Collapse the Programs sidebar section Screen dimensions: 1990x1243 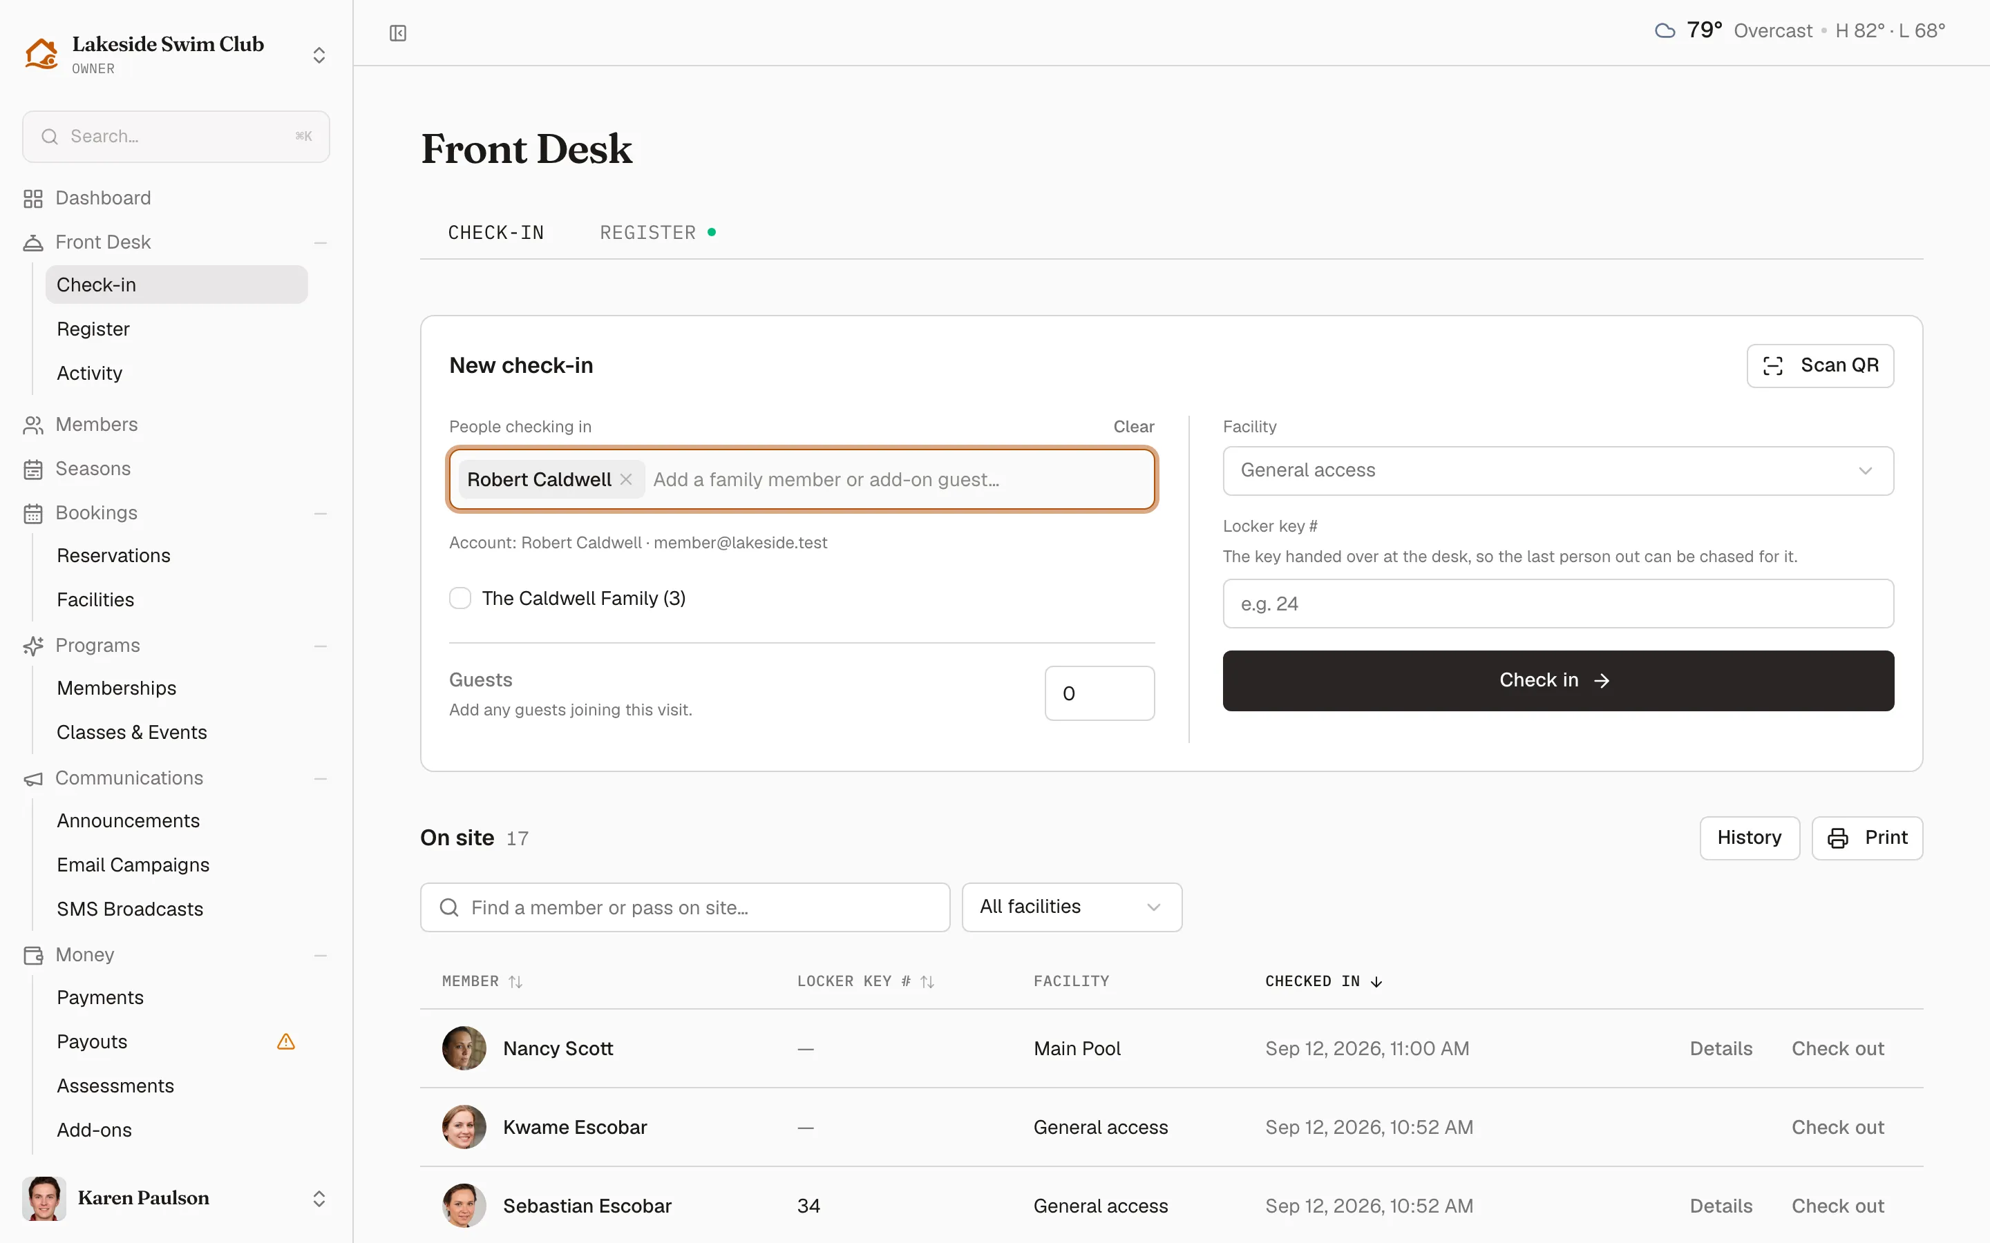pyautogui.click(x=321, y=646)
